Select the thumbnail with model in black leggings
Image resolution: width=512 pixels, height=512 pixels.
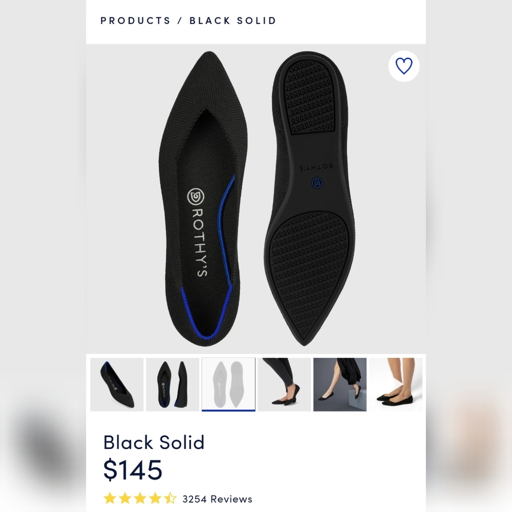click(x=284, y=385)
